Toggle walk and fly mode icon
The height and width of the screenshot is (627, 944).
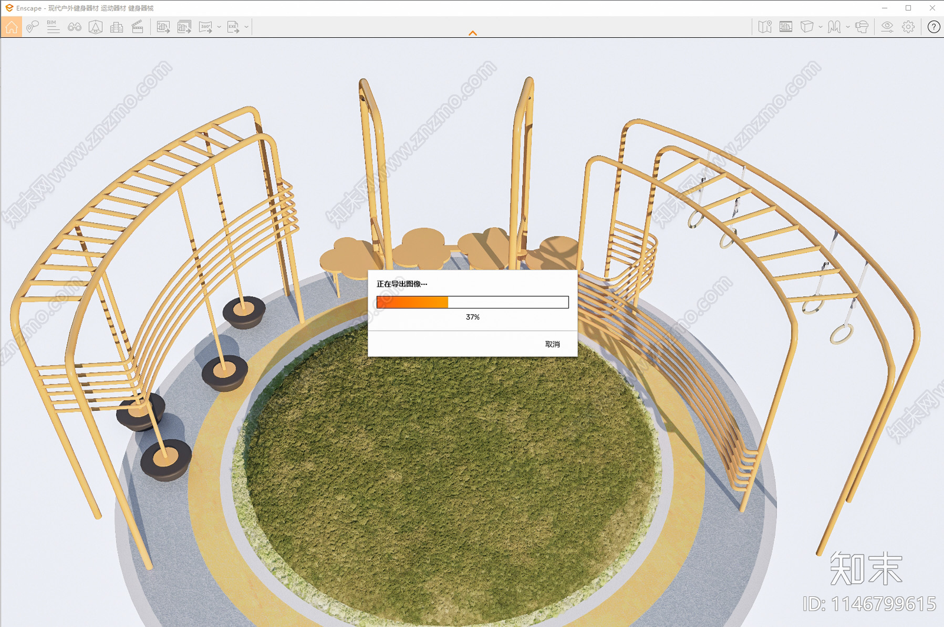pyautogui.click(x=834, y=27)
